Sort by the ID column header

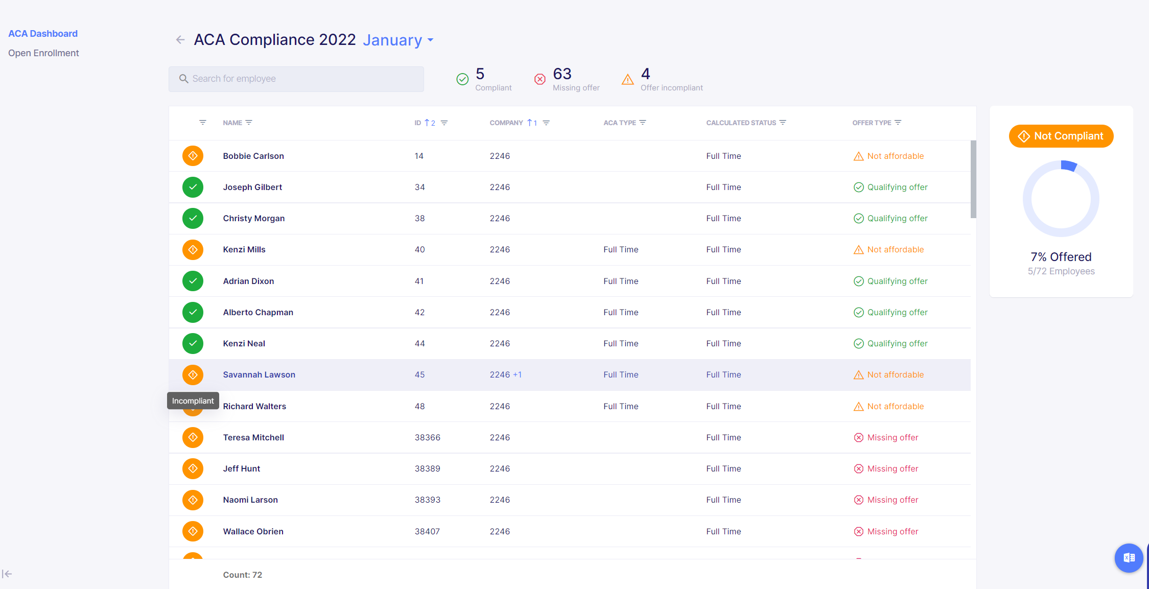418,123
